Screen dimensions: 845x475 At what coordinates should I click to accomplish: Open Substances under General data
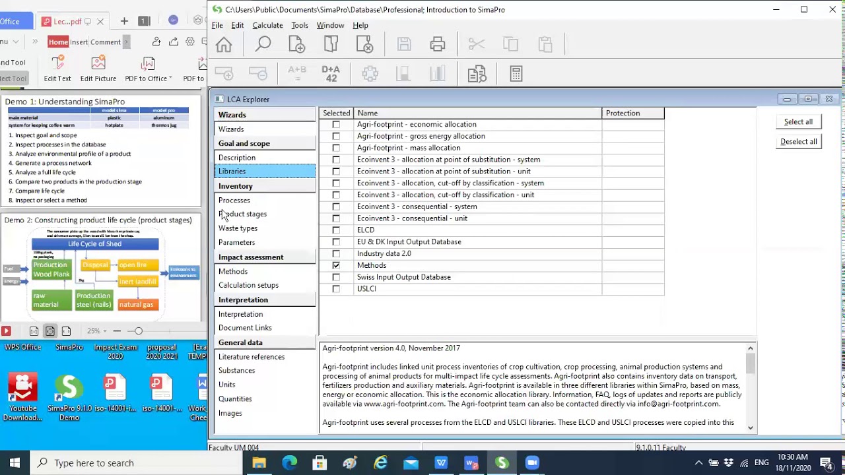point(236,371)
